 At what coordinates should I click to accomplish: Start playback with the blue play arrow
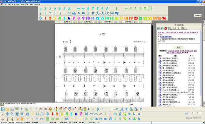click(x=22, y=109)
